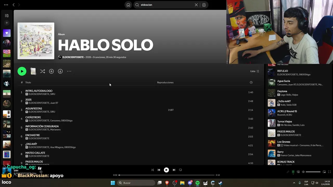333x187 pixels.
Task: Click the search box containing eldoscien
Action: click(166, 5)
